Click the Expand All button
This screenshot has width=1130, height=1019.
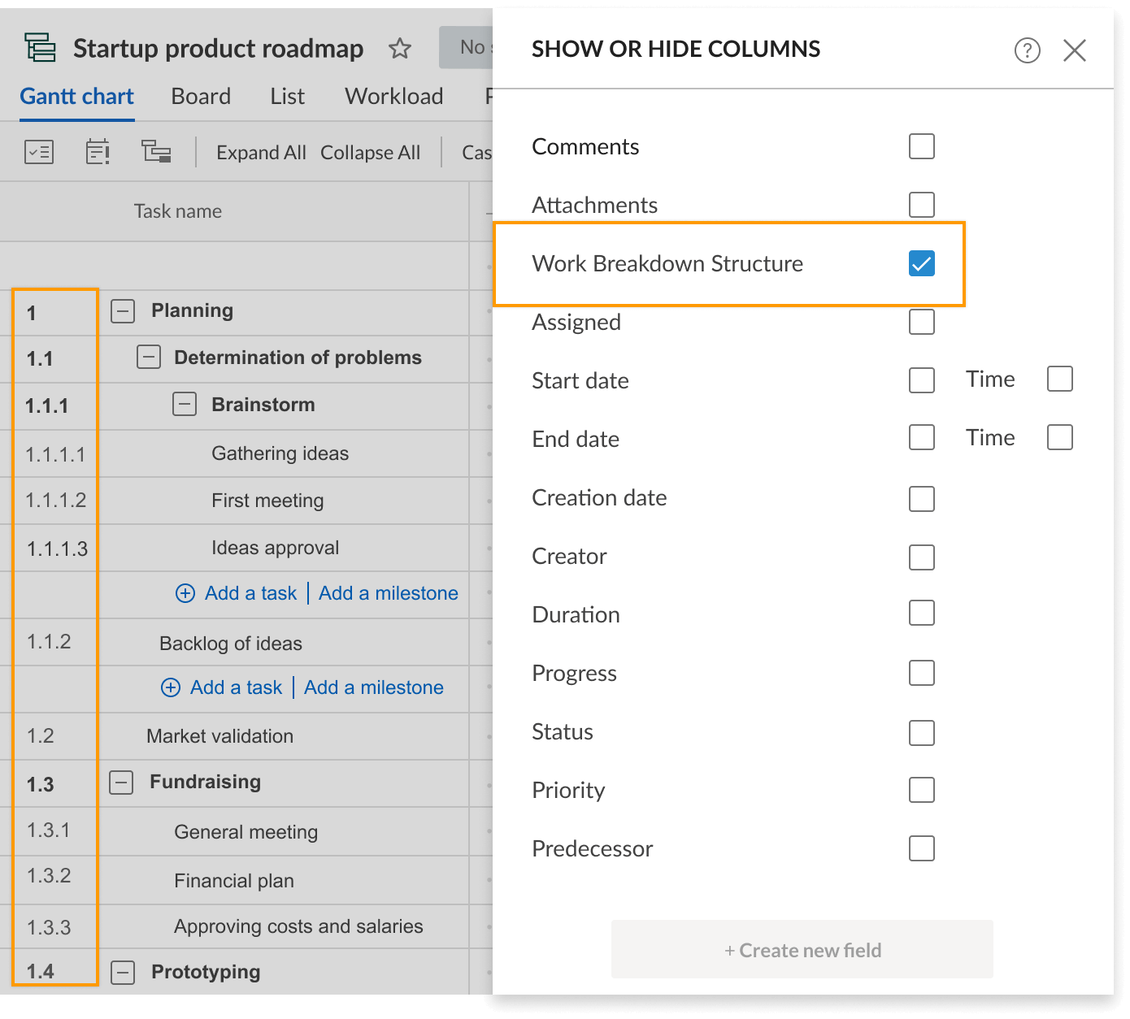click(x=260, y=152)
